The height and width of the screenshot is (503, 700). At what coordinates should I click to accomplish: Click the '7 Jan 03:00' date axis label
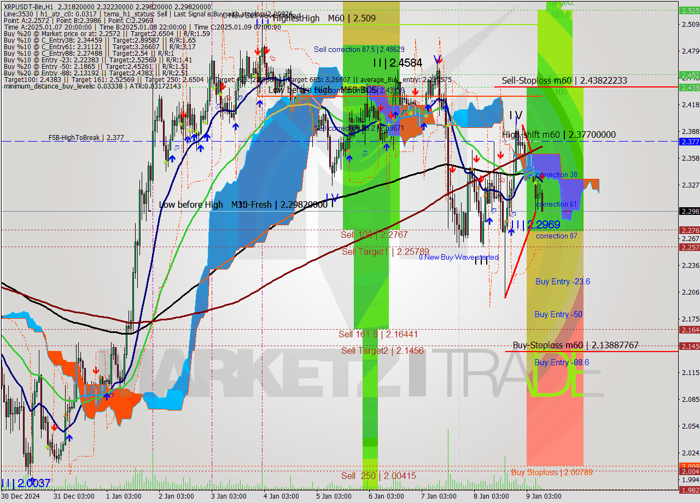tap(439, 496)
